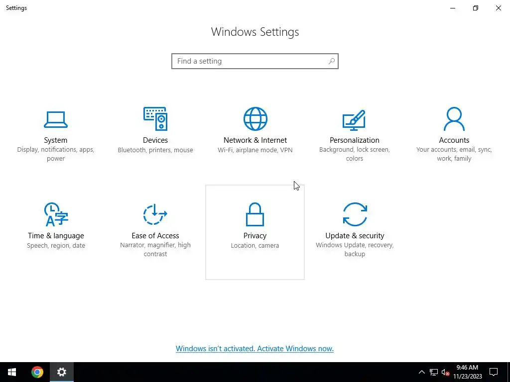
Task: Restore down the Settings window
Action: pyautogui.click(x=476, y=8)
